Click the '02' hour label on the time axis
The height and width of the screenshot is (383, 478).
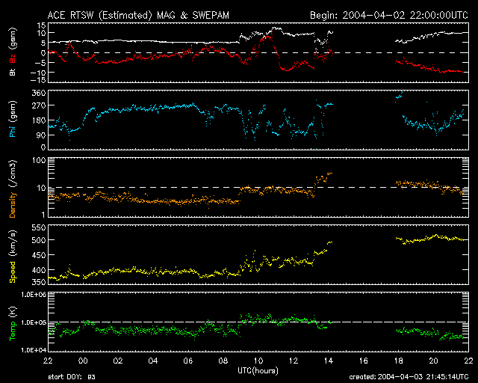click(118, 361)
